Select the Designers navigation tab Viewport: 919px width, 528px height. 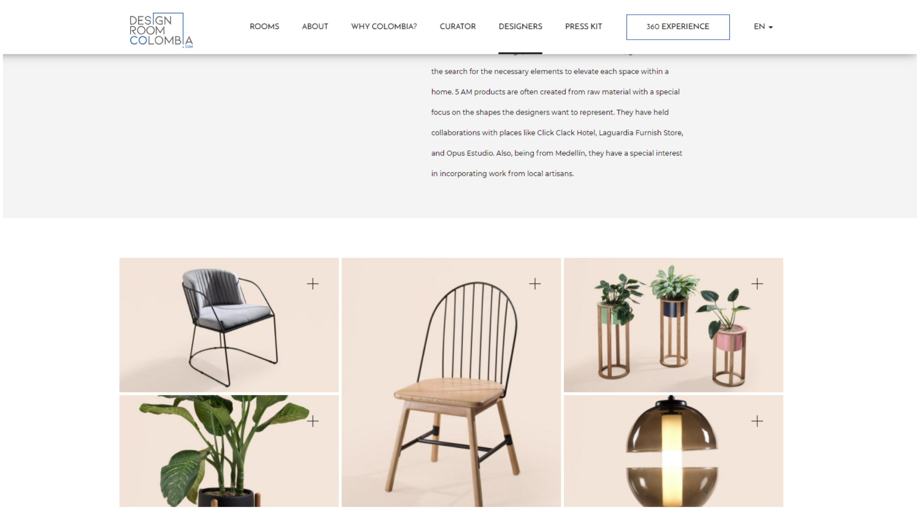(x=520, y=27)
